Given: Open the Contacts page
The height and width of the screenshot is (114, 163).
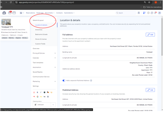Looking at the screenshot, I should pos(59,13).
